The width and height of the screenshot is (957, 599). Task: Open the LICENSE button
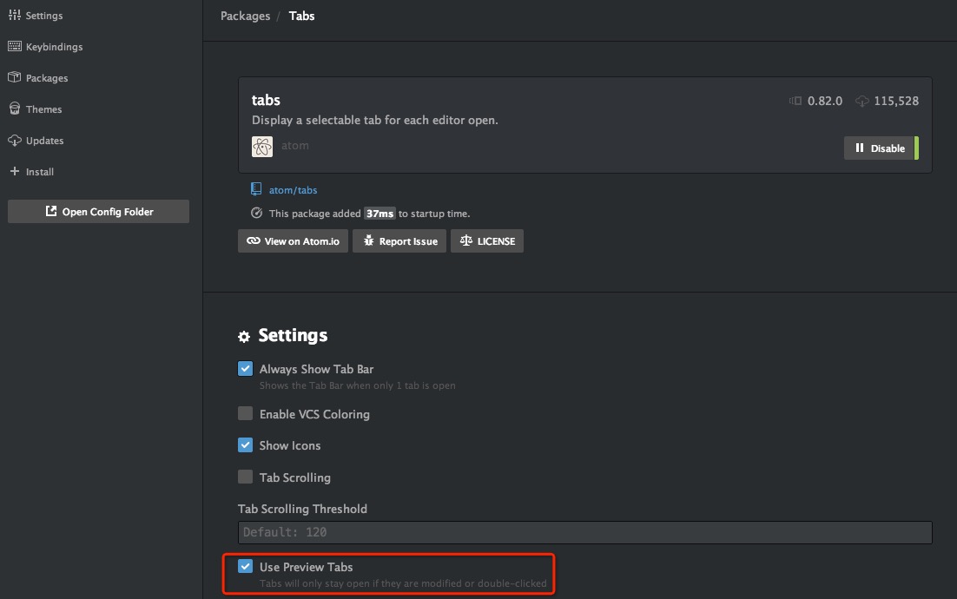487,241
